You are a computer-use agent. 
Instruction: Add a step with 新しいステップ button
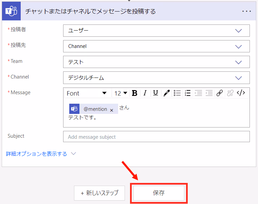(99, 193)
